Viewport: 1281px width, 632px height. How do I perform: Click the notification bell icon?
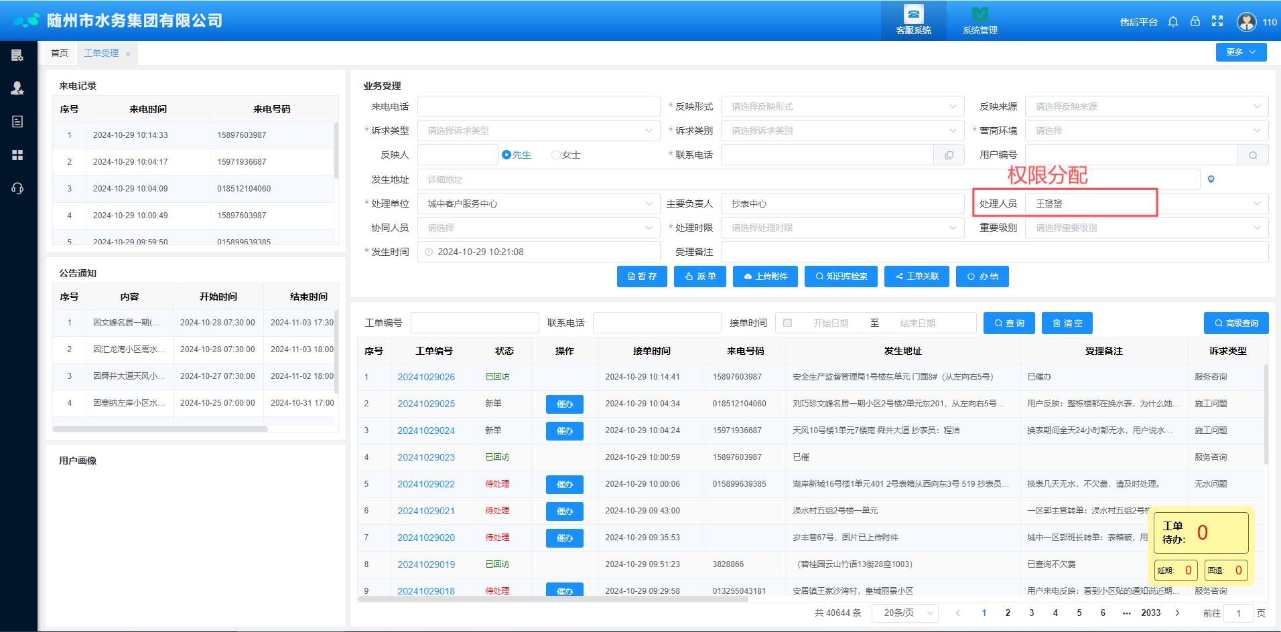tap(1172, 21)
